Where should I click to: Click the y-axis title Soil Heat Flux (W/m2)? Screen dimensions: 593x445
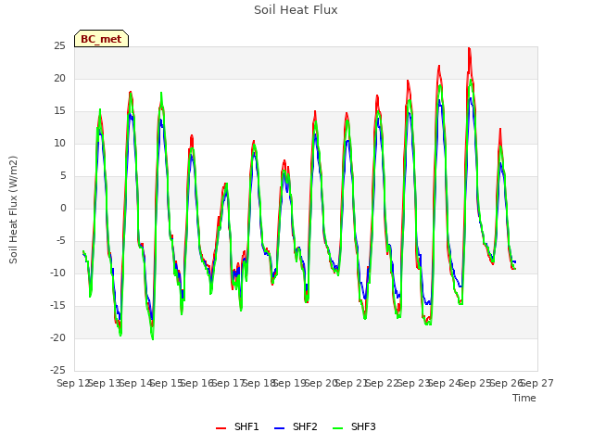coord(13,210)
